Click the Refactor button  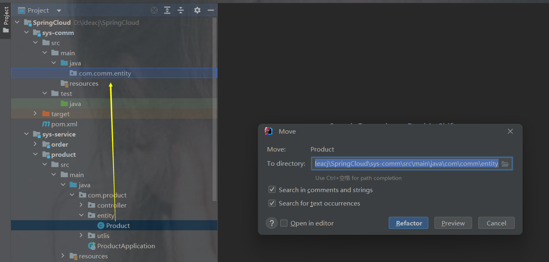pyautogui.click(x=409, y=223)
